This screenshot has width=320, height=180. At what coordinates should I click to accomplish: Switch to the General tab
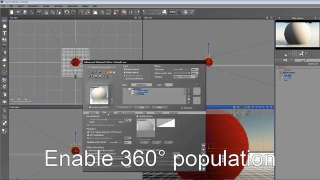tap(92, 113)
